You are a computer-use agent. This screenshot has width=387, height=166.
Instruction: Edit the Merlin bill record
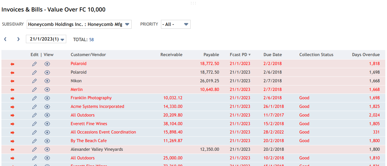pyautogui.click(x=35, y=89)
